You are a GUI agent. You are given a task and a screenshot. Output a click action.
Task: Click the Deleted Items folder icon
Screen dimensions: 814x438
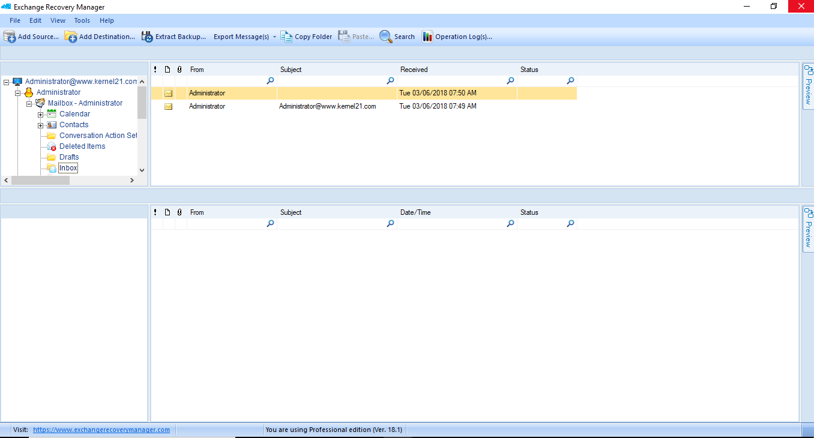click(52, 146)
